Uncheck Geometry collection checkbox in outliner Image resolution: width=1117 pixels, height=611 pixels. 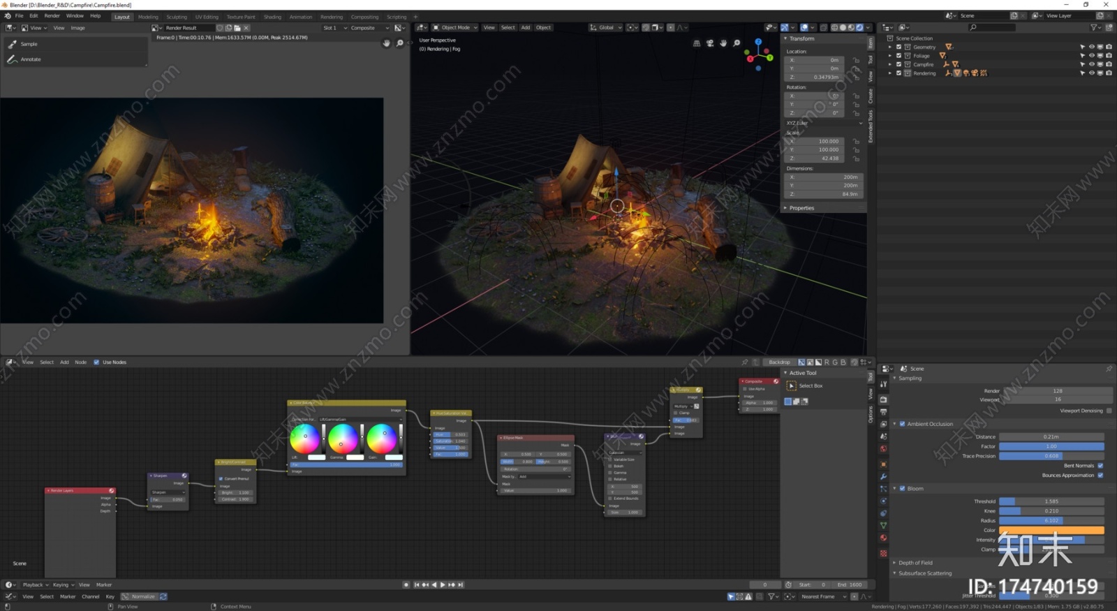click(898, 47)
